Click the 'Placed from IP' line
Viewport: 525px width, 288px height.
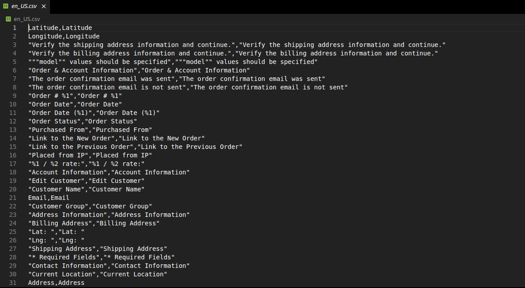click(90, 155)
